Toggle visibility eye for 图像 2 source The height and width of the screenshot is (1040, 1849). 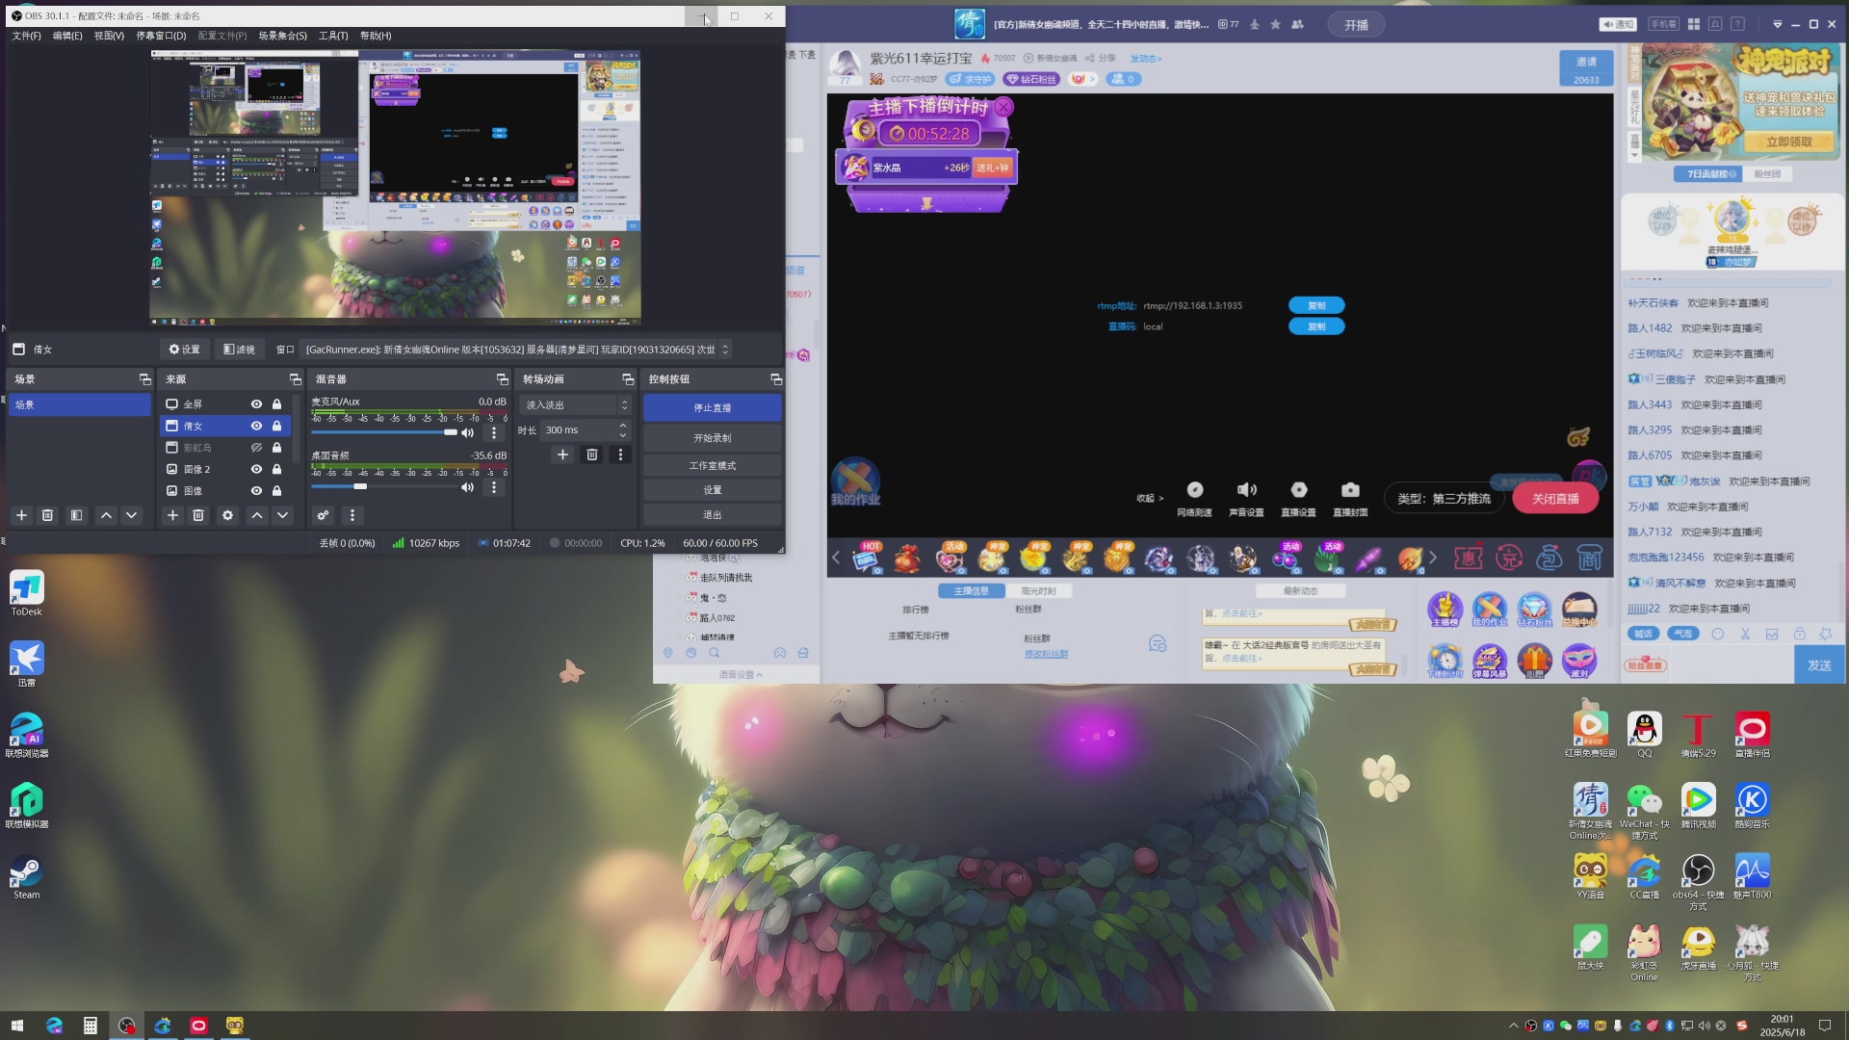click(256, 469)
